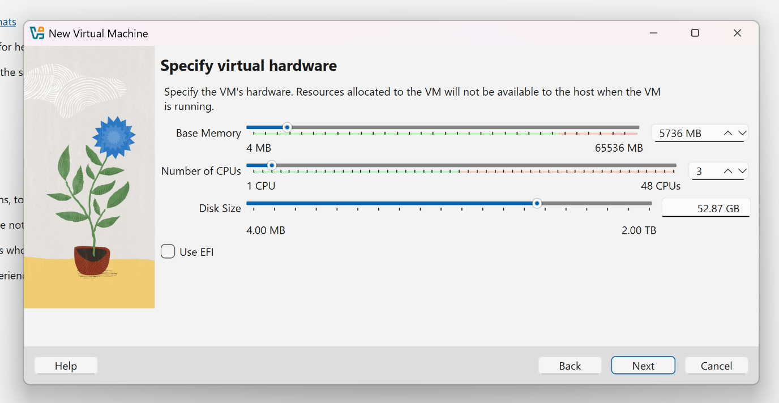Image resolution: width=779 pixels, height=403 pixels.
Task: Increase Number of CPUs with up arrow
Action: click(728, 171)
